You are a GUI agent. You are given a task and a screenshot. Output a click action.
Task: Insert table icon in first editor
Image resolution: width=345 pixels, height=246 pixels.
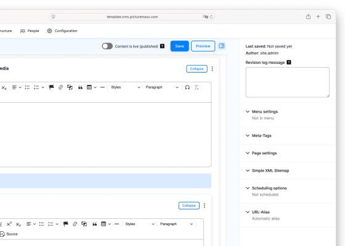click(x=89, y=87)
